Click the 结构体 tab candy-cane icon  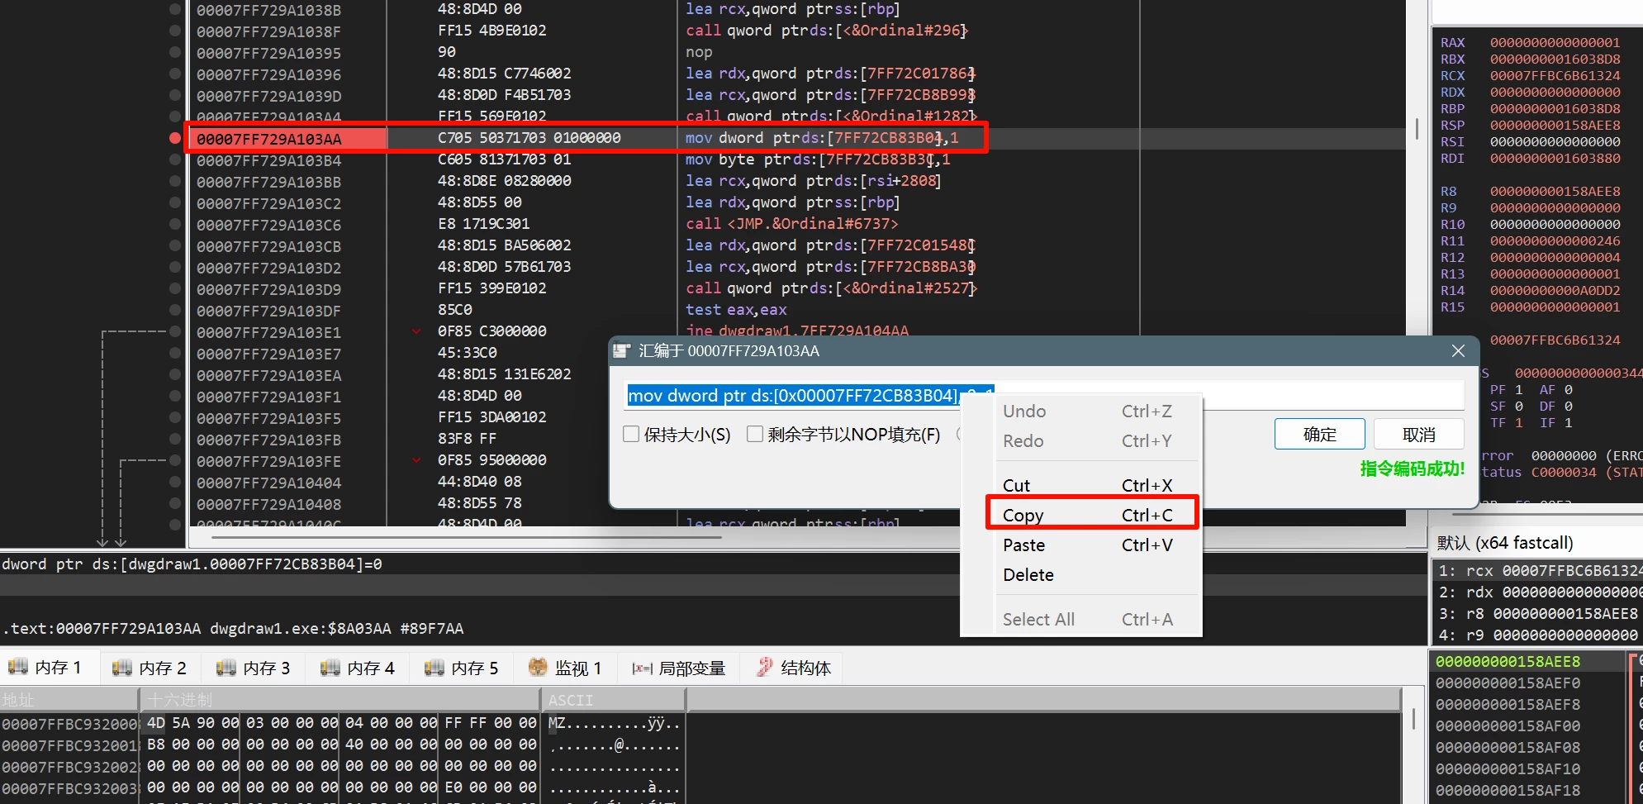click(765, 668)
